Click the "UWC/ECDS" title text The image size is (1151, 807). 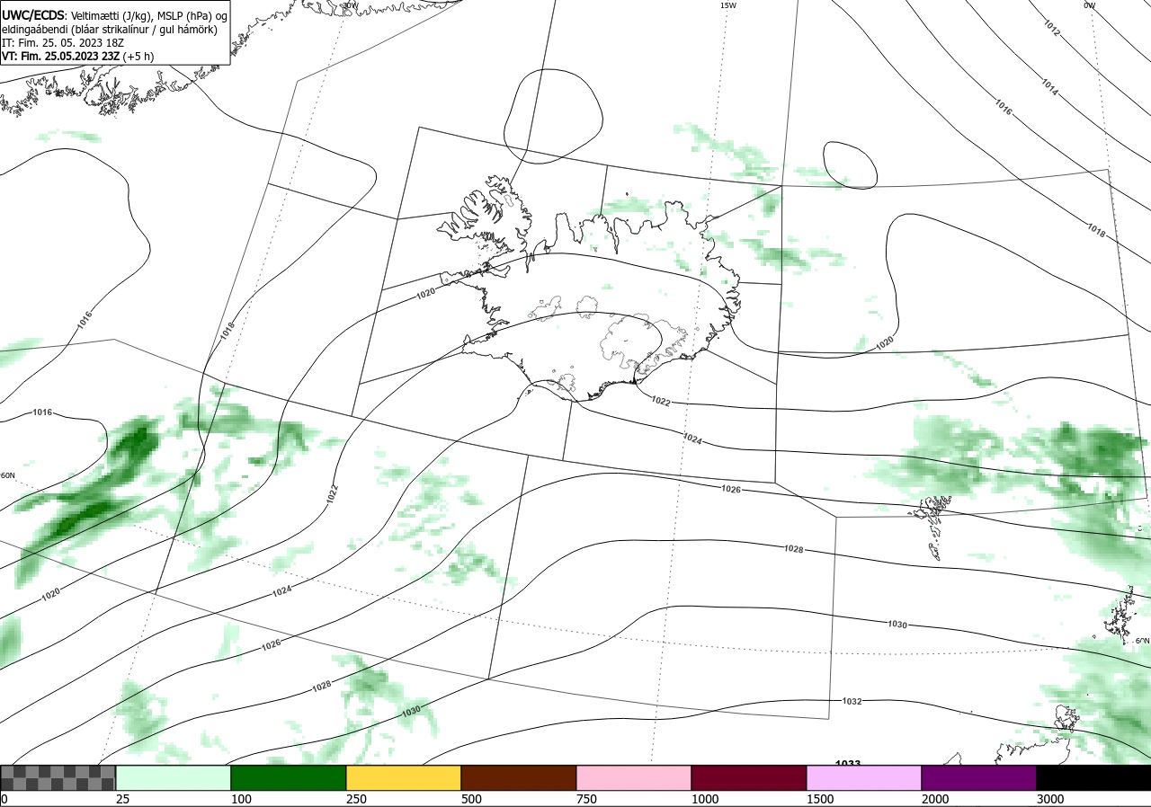(x=33, y=14)
